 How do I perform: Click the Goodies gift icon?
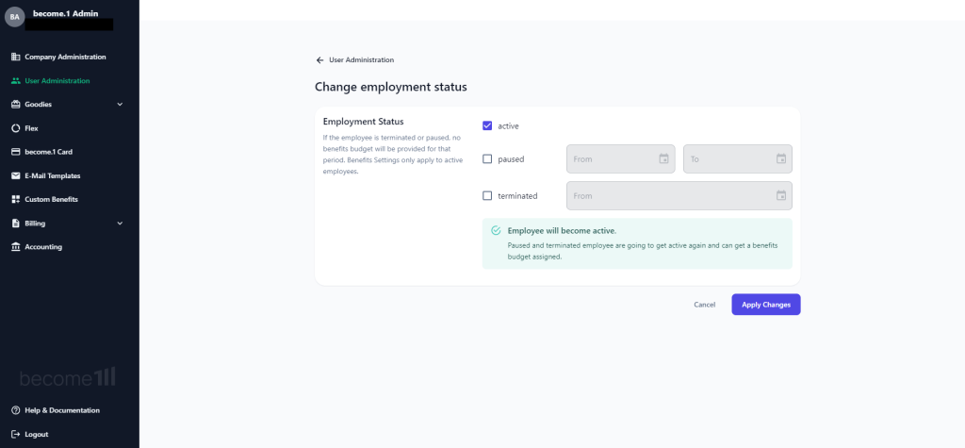[16, 104]
